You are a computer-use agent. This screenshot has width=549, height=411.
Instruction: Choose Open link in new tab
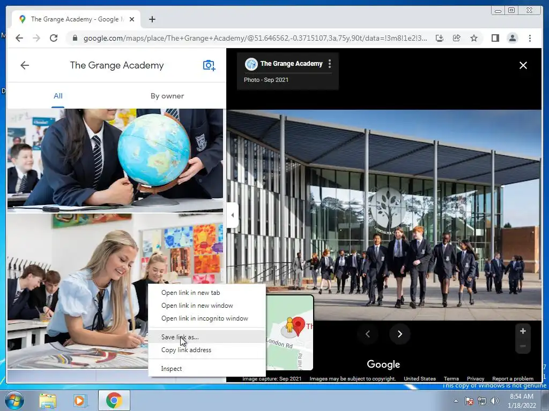click(x=207, y=293)
